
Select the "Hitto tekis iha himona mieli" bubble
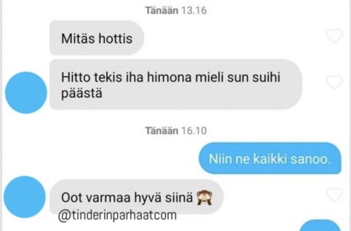tap(175, 84)
